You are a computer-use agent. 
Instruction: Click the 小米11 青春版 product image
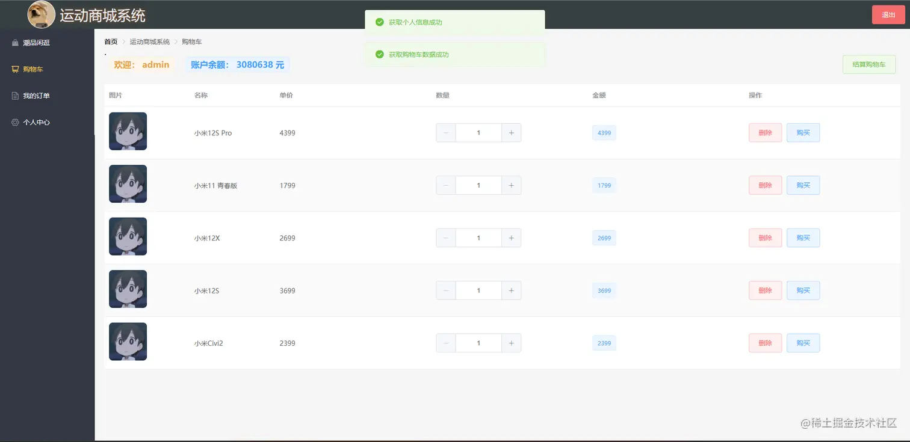[x=128, y=183]
